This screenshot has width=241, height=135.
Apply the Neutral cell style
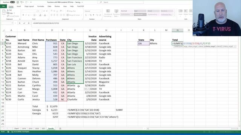166,11
